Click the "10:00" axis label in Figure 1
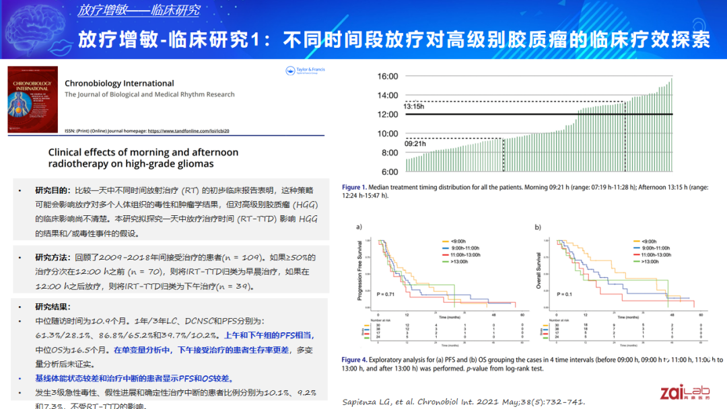Screen dimensions: 727x409 click(x=388, y=134)
